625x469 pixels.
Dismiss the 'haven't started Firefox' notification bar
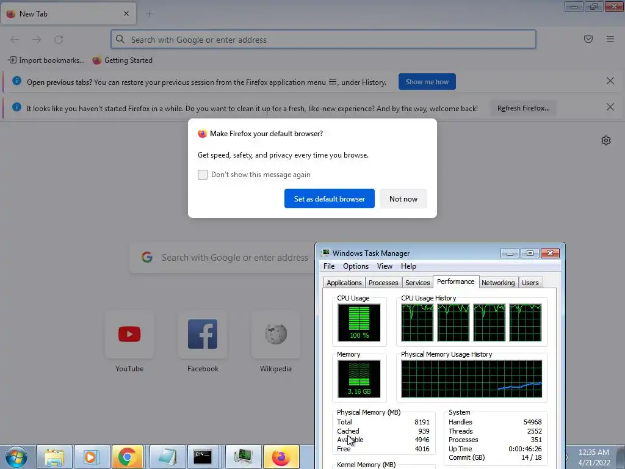pyautogui.click(x=610, y=107)
